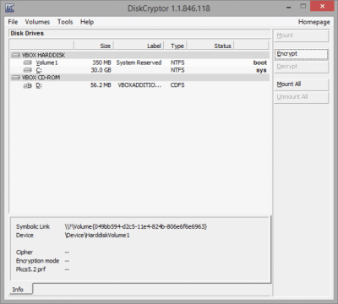Image resolution: width=338 pixels, height=304 pixels.
Task: Click the D: optical disc icon
Action: pyautogui.click(x=27, y=85)
